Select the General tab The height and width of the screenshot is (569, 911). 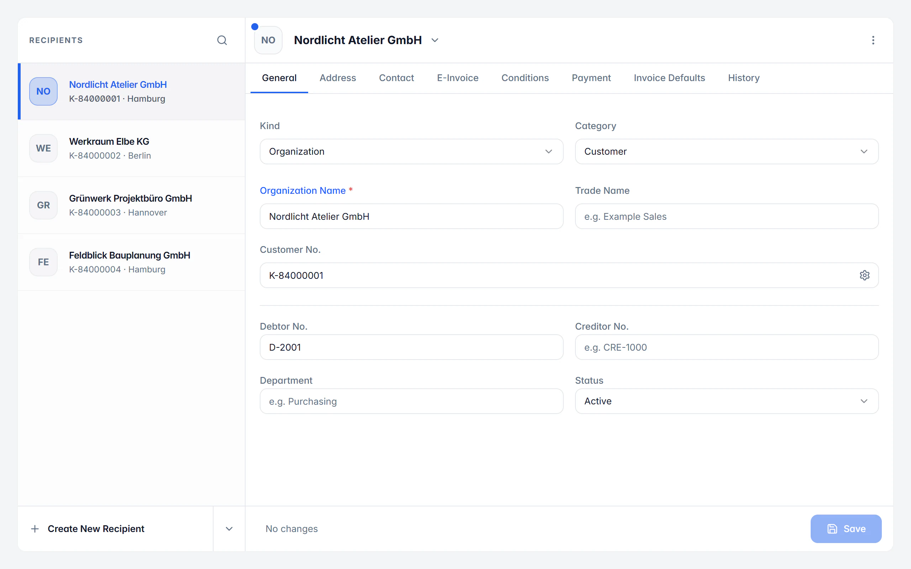coord(279,78)
